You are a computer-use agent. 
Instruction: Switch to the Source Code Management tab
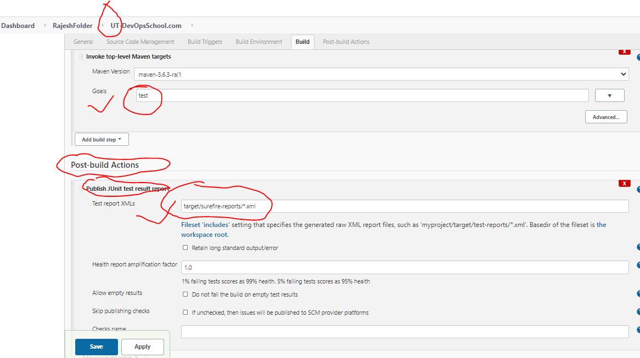(140, 42)
